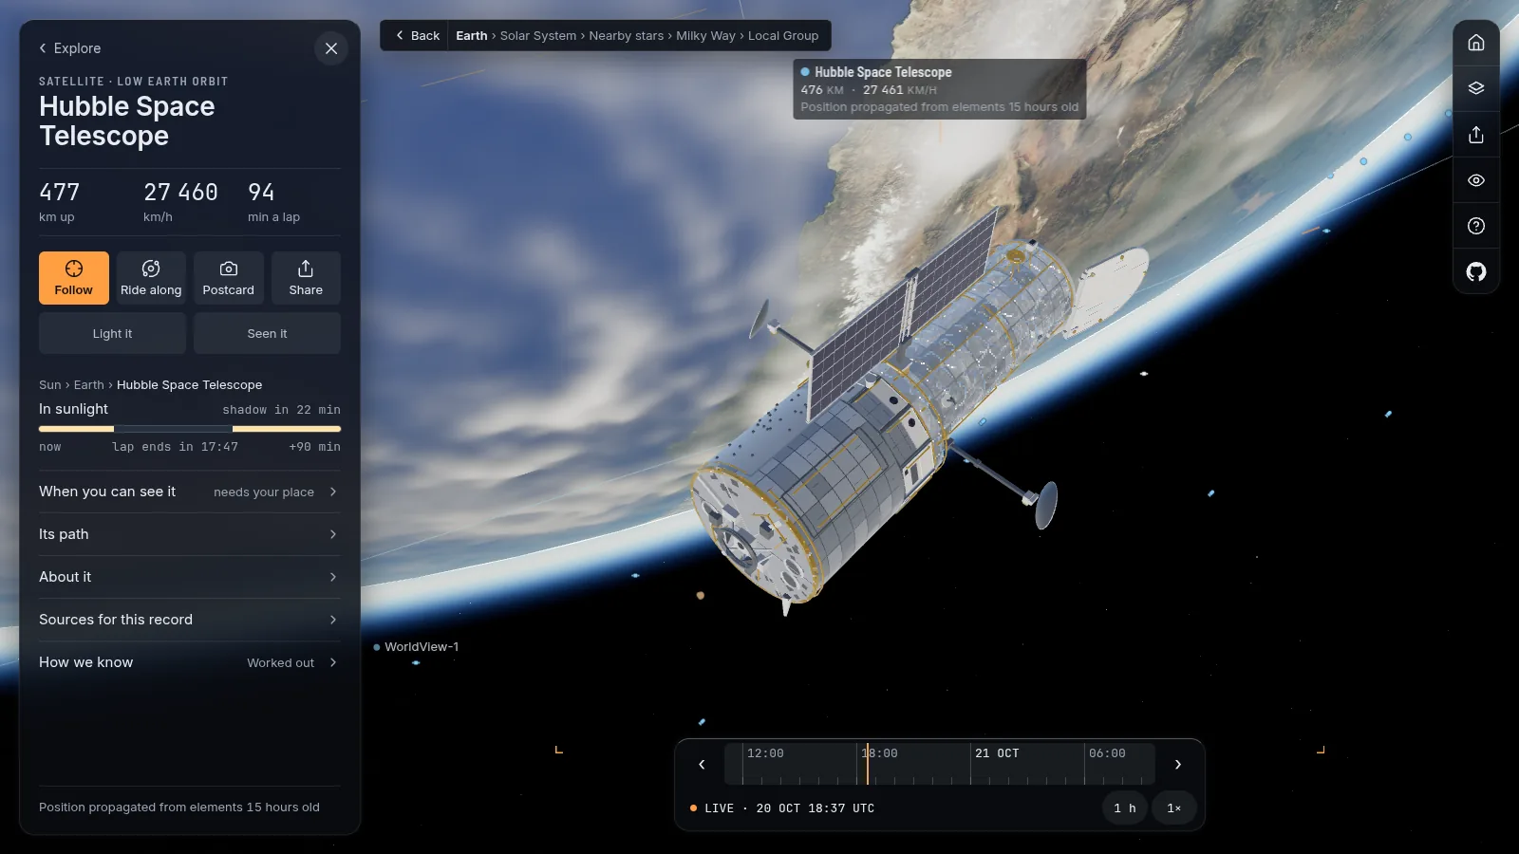The width and height of the screenshot is (1519, 854).
Task: Toggle the eye visibility icon in right sidebar
Action: 1475,180
